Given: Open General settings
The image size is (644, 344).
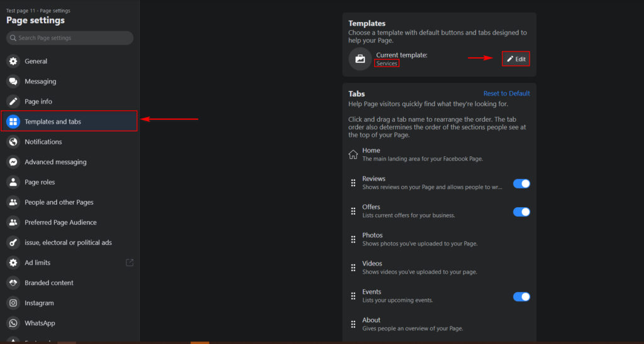Looking at the screenshot, I should coord(69,61).
